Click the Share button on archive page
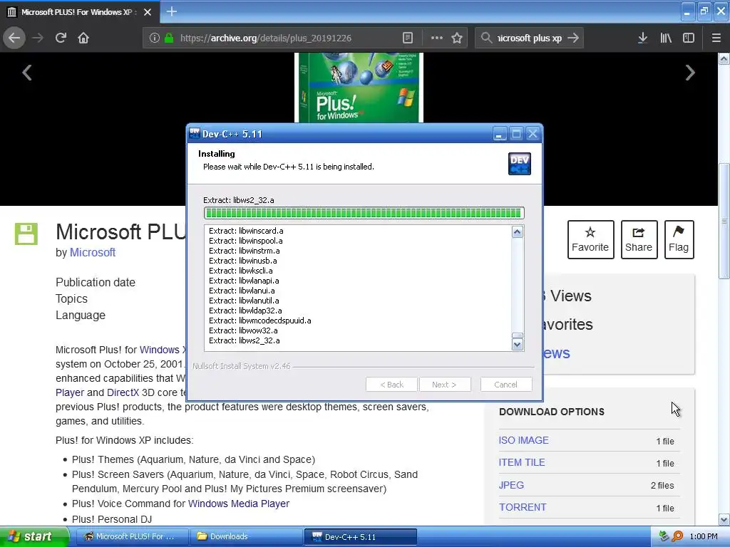Screen dimensions: 730x547 [639, 239]
